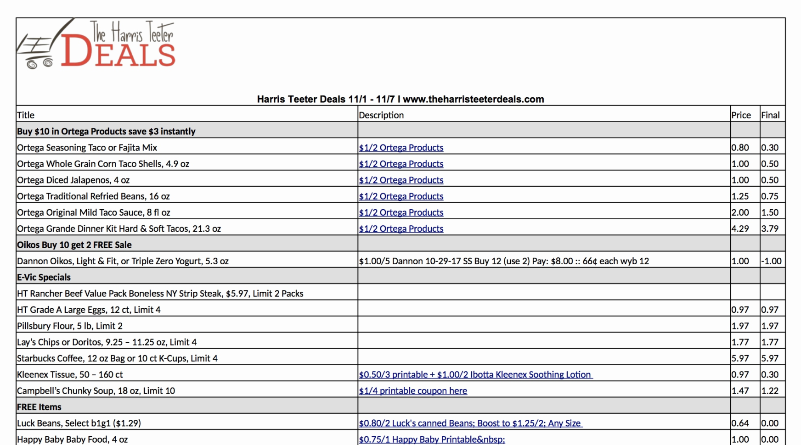Open the Happy Baby Printable link
This screenshot has height=445, width=801.
(x=431, y=439)
